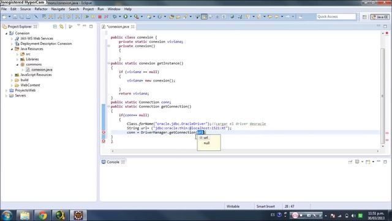Click the Open Console icon

[x=367, y=162]
